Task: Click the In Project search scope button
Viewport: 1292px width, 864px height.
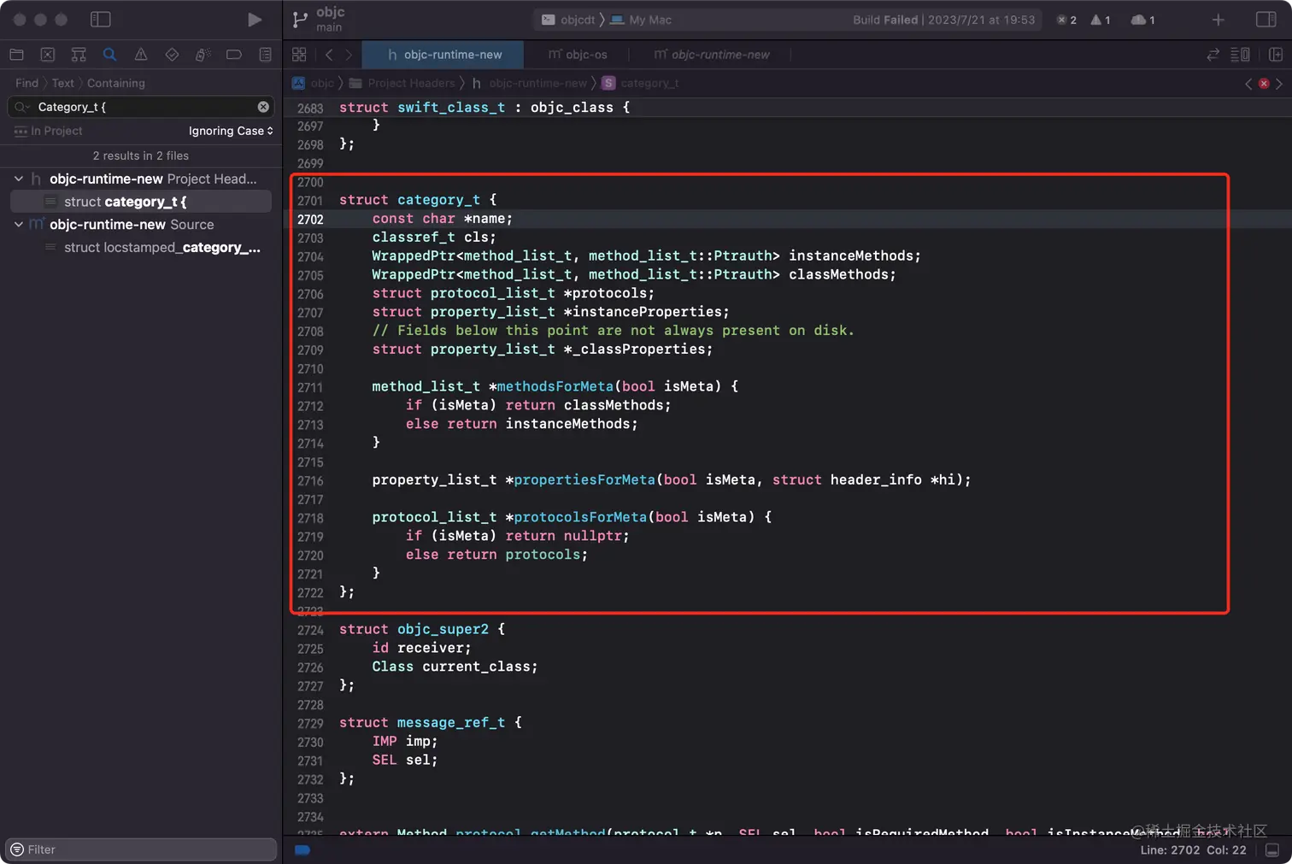Action: 49,131
